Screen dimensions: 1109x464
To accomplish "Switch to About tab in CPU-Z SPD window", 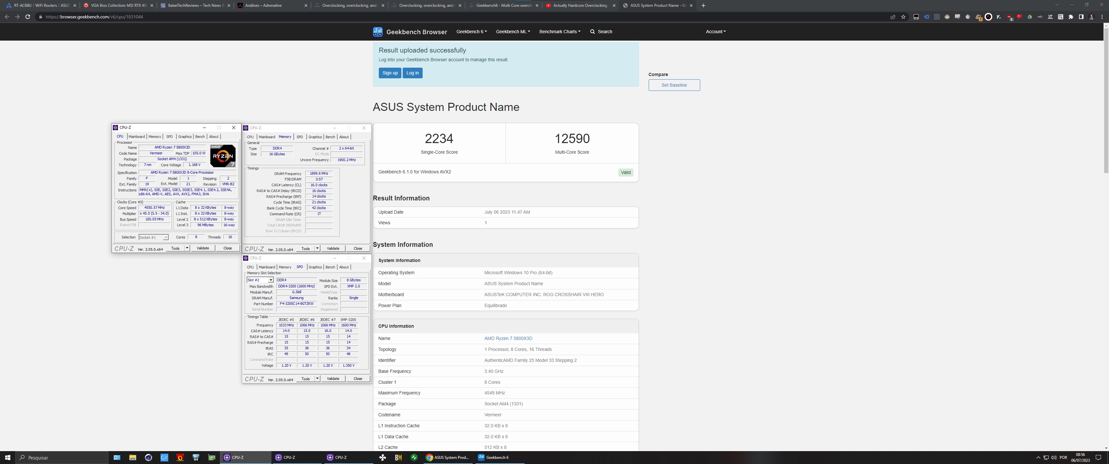I will pyautogui.click(x=344, y=267).
